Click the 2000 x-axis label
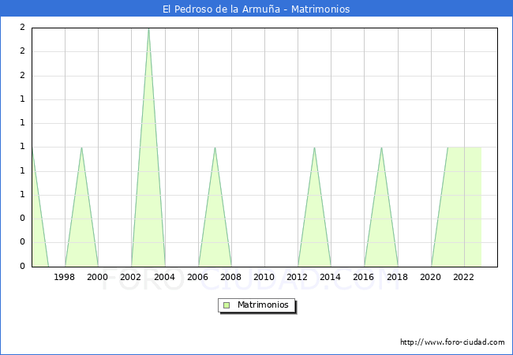This screenshot has height=355, width=513. 98,277
